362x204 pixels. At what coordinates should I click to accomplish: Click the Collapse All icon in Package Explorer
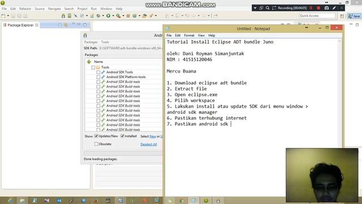(60, 25)
